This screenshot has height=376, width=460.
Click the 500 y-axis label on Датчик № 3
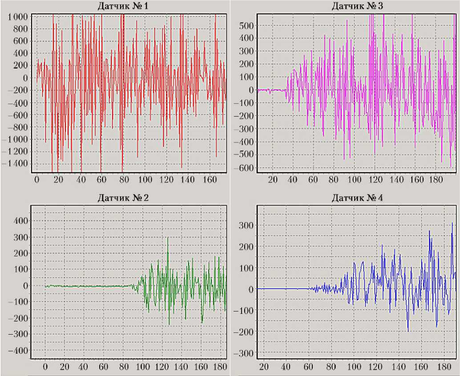point(247,25)
